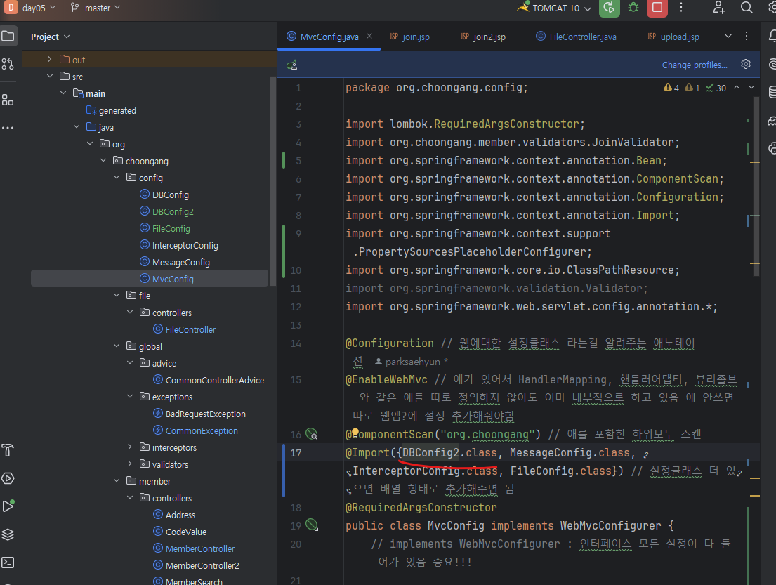Click the Rerun TOMCAT 10 button
Viewport: 776px width, 585px height.
coord(610,8)
